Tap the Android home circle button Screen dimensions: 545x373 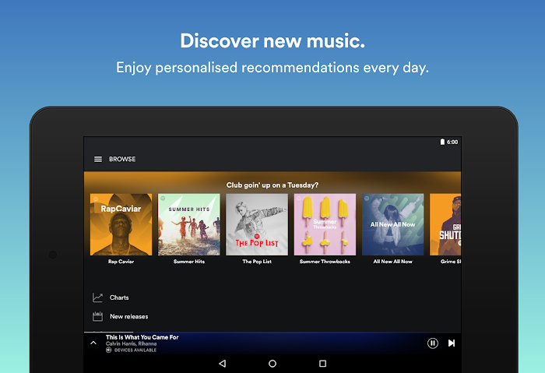point(272,364)
